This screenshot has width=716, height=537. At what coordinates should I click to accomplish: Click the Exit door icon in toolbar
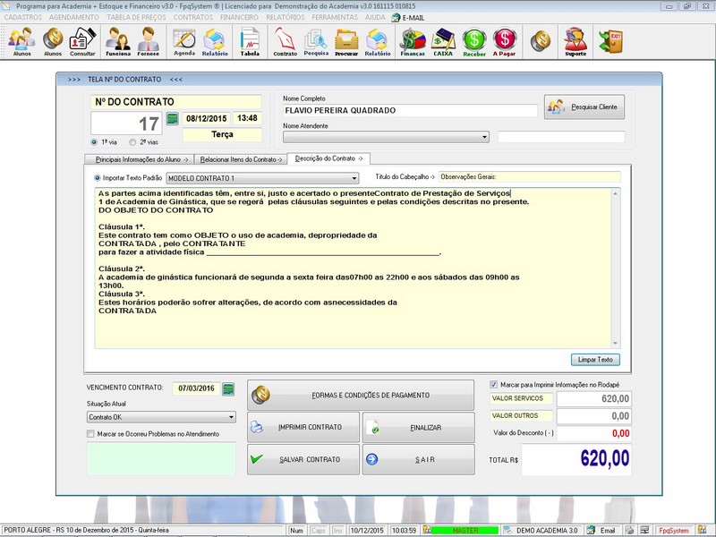pyautogui.click(x=611, y=41)
